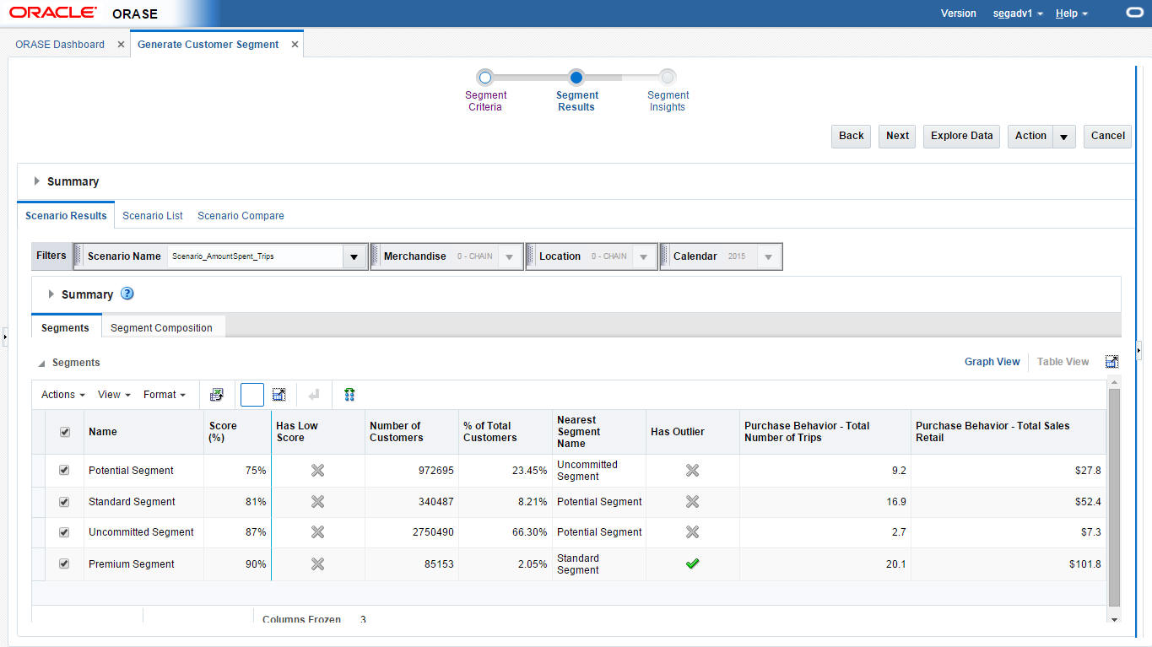1152x647 pixels.
Task: Open the Segment Composition tab
Action: tap(161, 328)
